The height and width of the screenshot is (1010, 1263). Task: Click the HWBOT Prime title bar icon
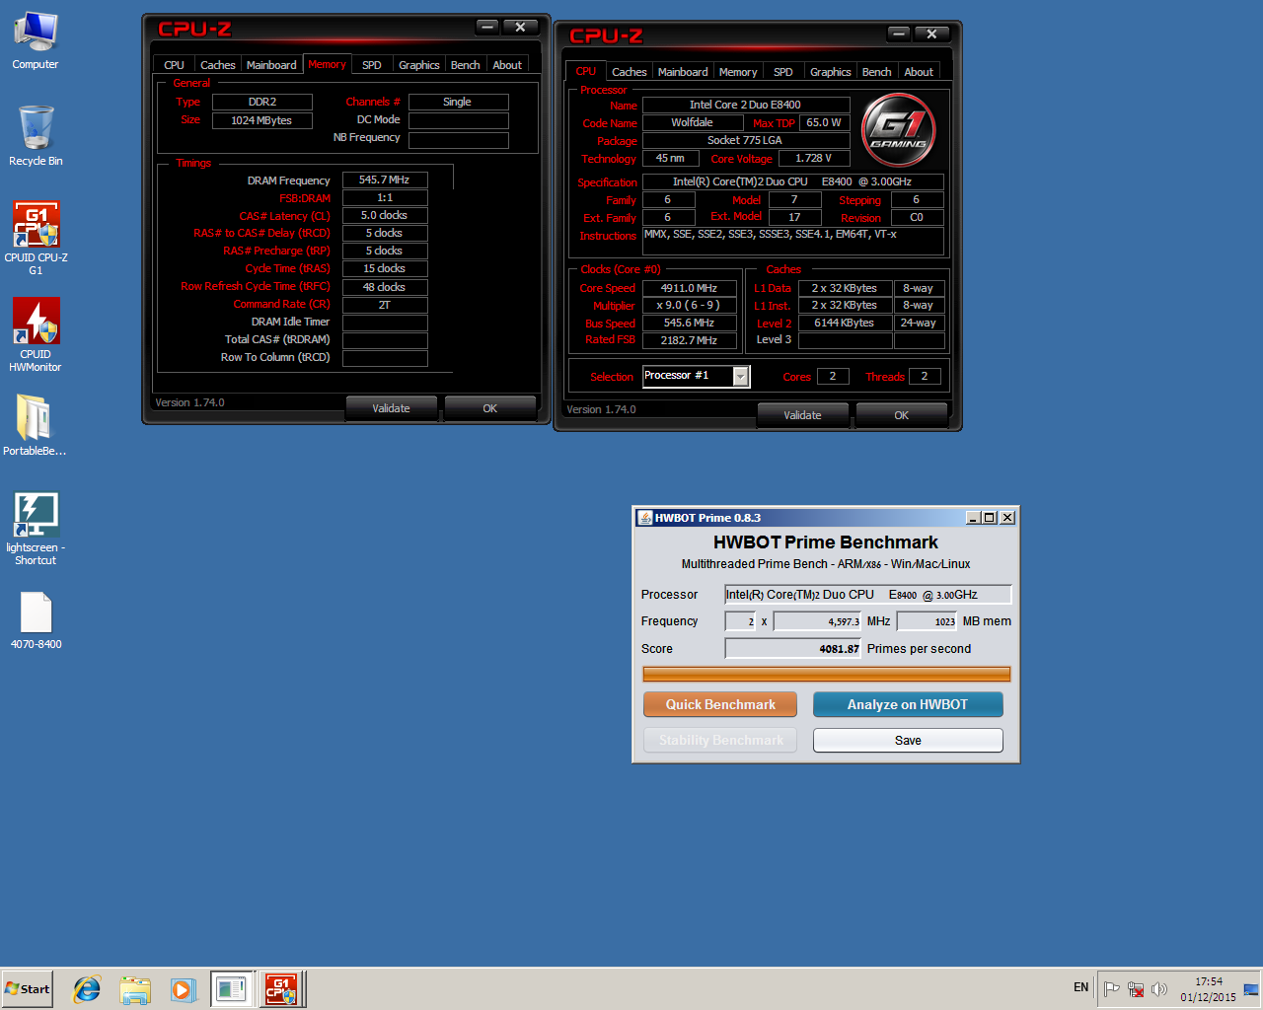[x=645, y=517]
